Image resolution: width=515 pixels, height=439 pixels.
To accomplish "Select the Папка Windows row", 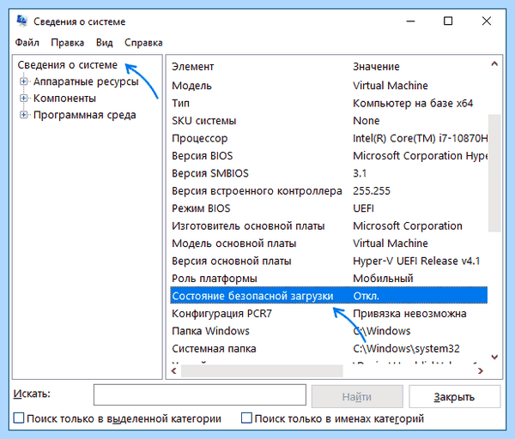I will click(x=329, y=331).
